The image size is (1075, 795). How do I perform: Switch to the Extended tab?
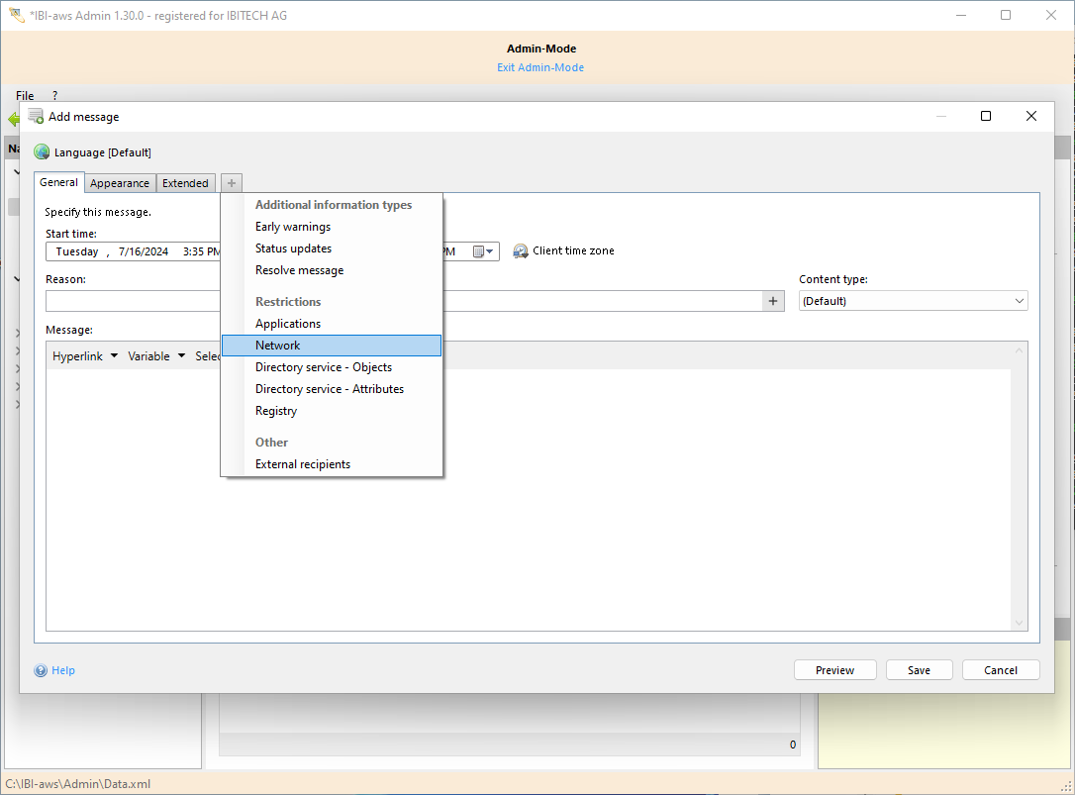coord(185,183)
